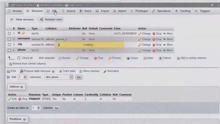Click the index columns count spinner arrows

[x=38, y=108]
